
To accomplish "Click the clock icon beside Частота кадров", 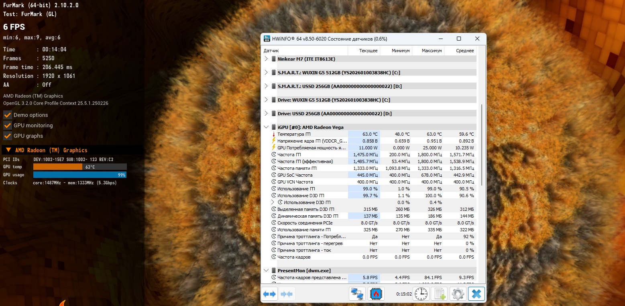I will click(274, 257).
